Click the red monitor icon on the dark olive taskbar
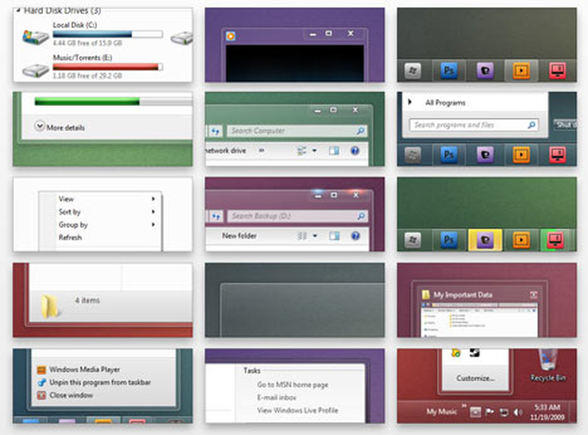Screen dimensions: 588x435 (x=557, y=71)
